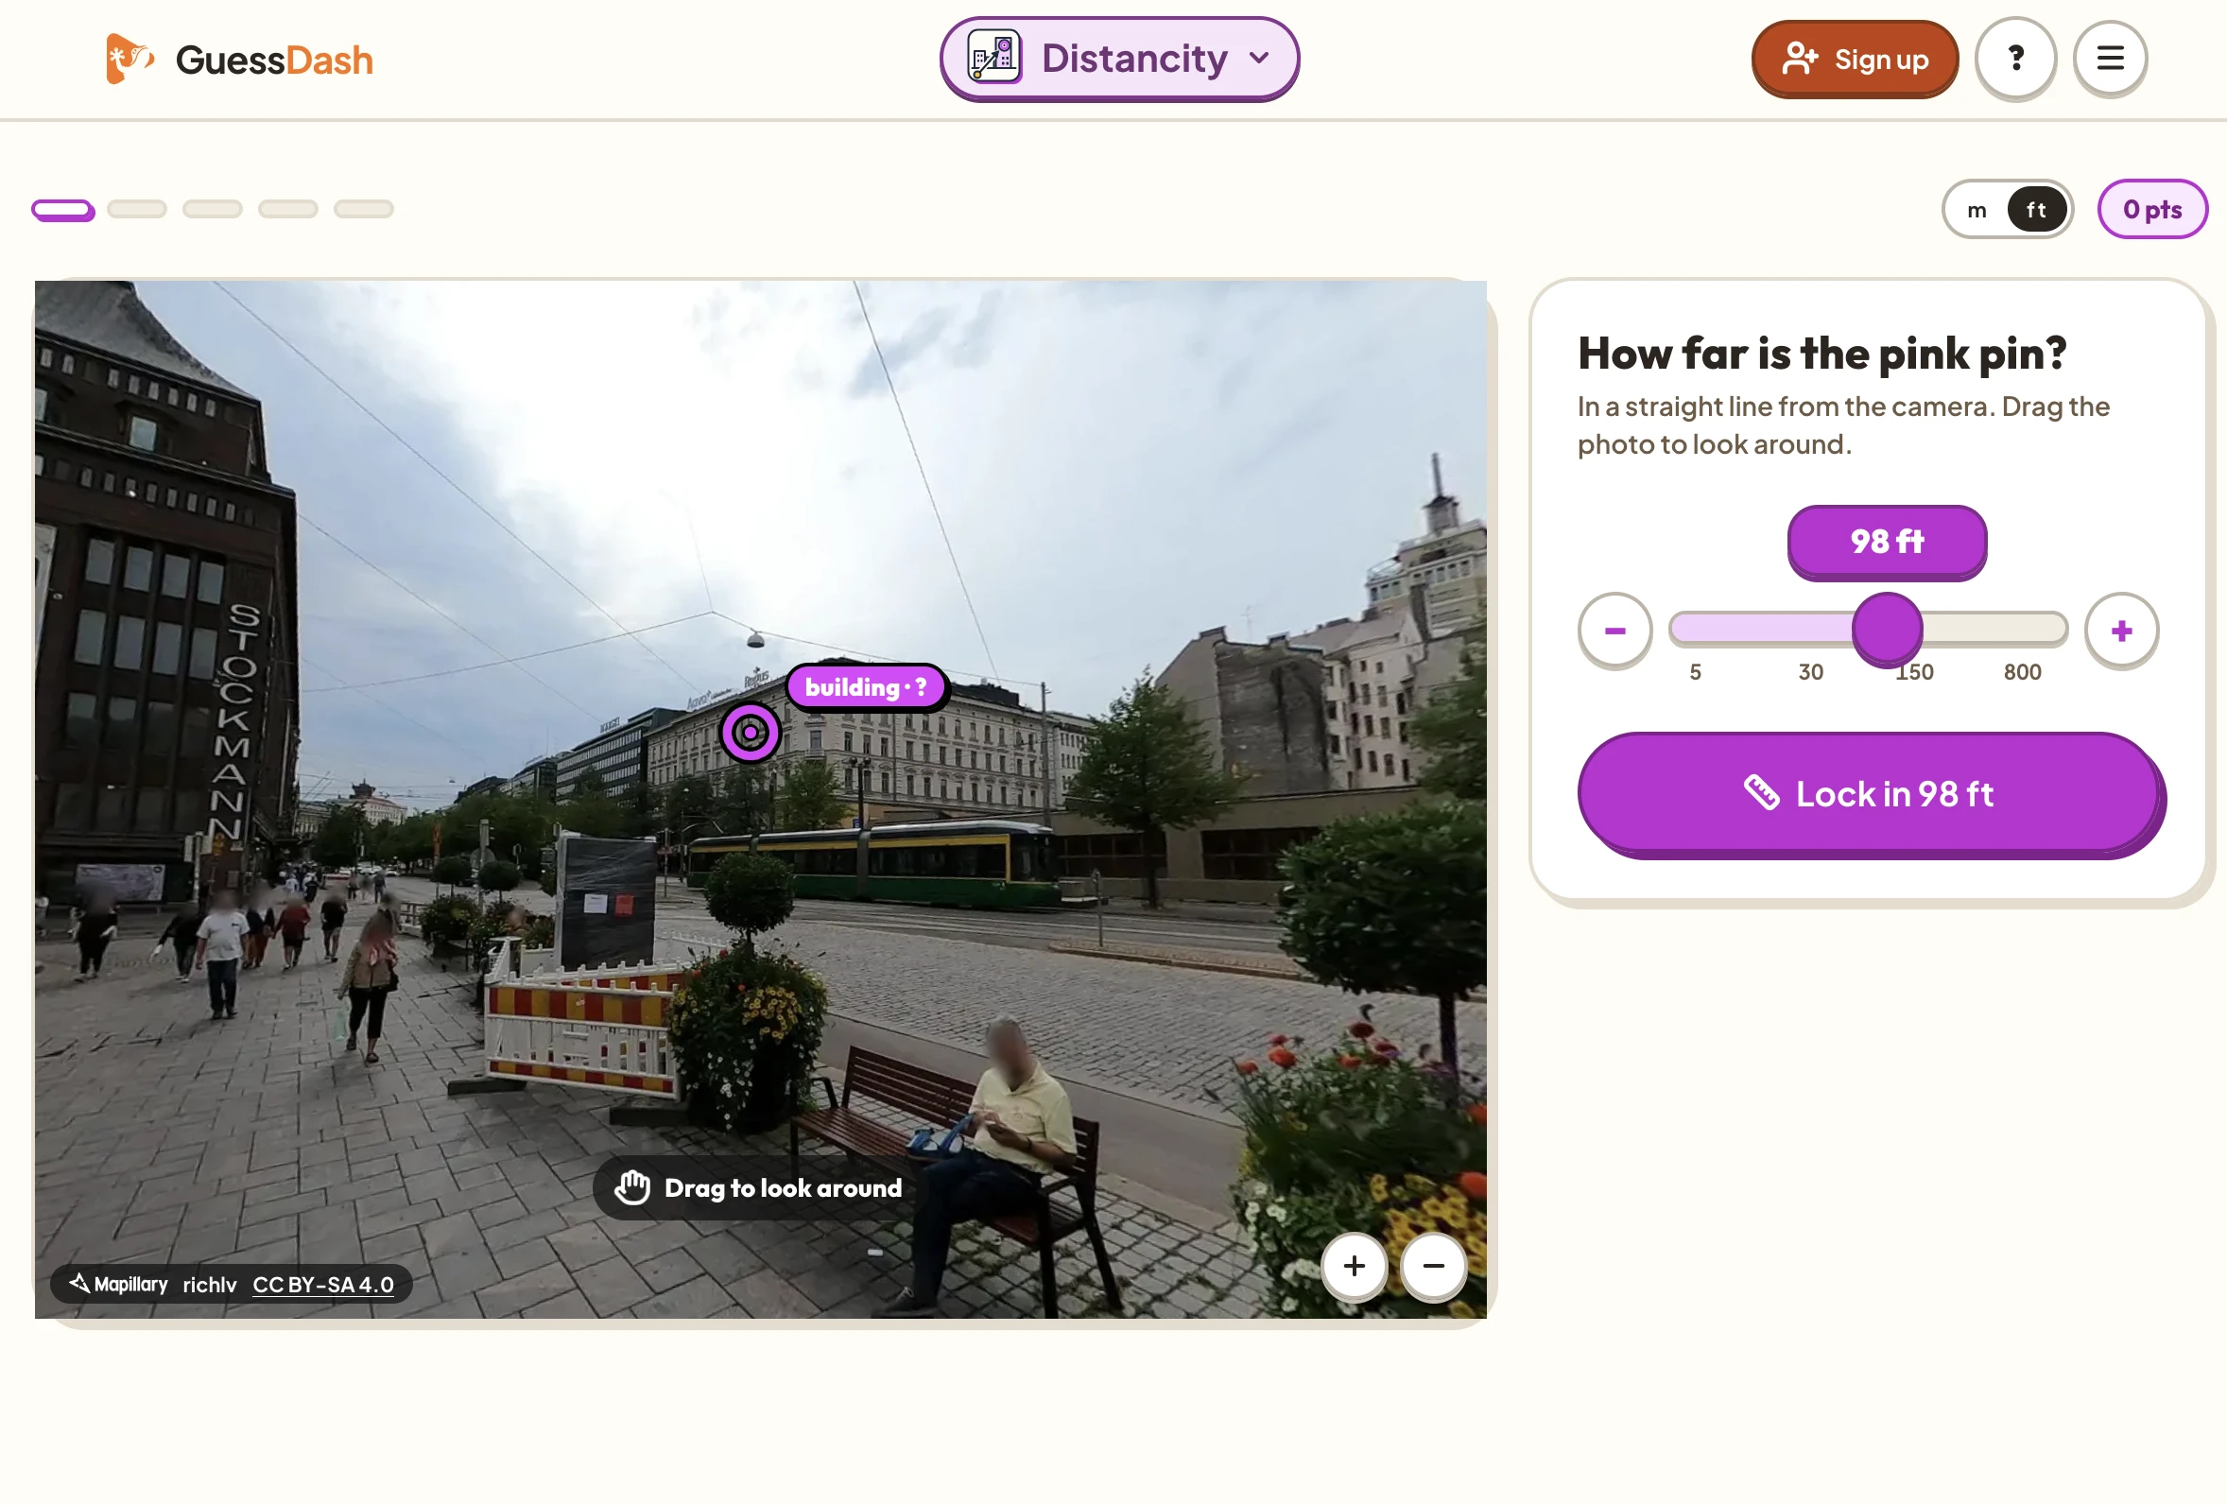Viewport: 2227px width, 1505px height.
Task: Increase distance with the plus stepper
Action: tap(2120, 631)
